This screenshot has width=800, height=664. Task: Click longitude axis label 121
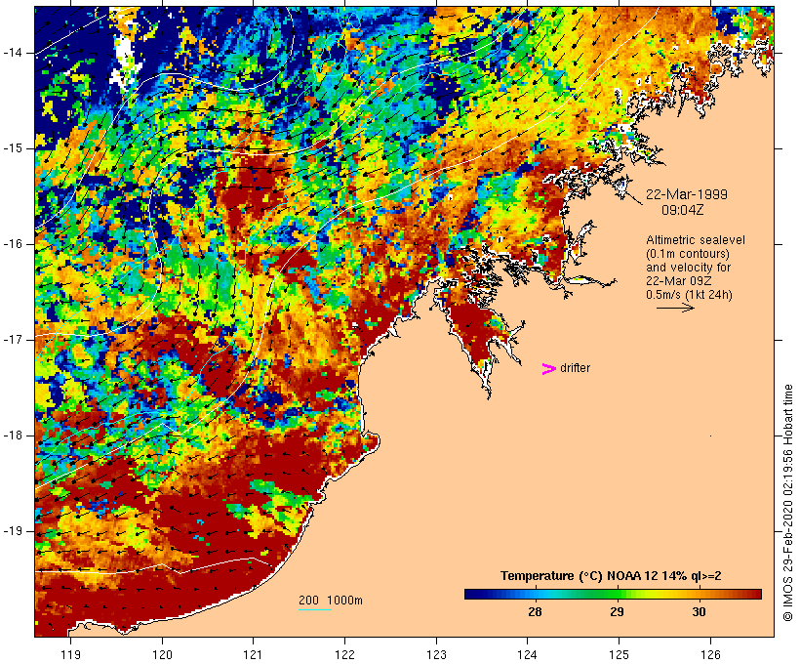click(253, 654)
